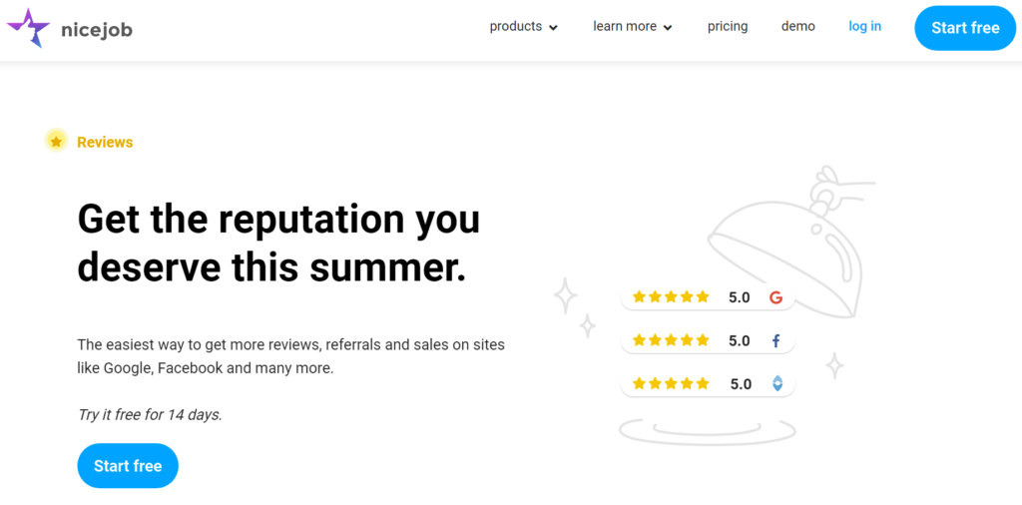Viewport: 1022px width, 505px height.
Task: Go to the pricing page
Action: point(728,27)
